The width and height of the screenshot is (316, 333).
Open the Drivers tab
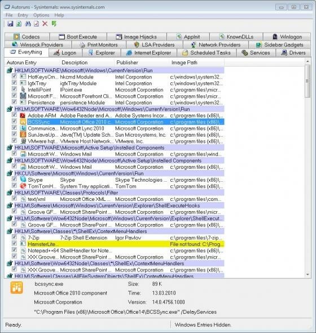(x=293, y=53)
